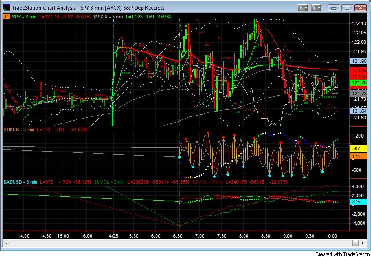Click the right scroll arrow of horizontal scrollbar
The height and width of the screenshot is (257, 371).
pos(364,243)
